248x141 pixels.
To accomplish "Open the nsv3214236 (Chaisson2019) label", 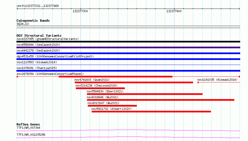I will 96,85.
